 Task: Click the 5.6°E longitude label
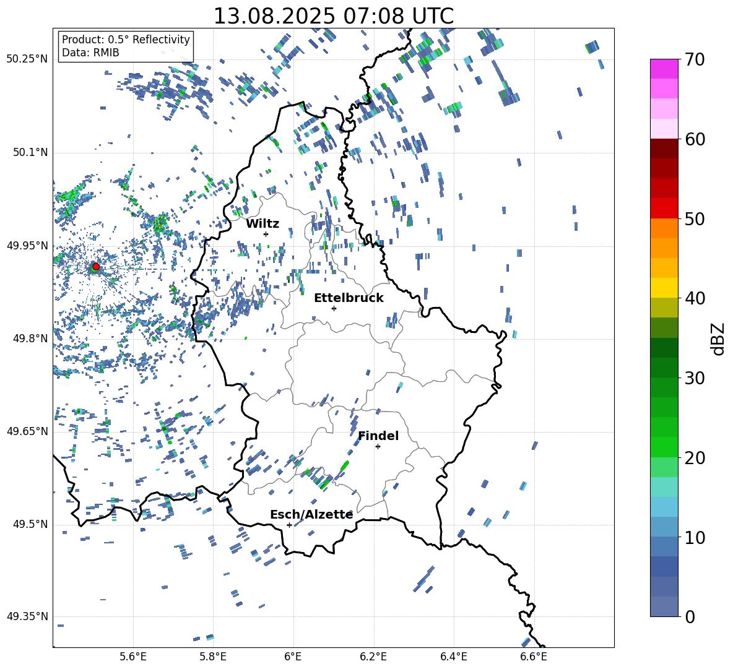pyautogui.click(x=133, y=657)
